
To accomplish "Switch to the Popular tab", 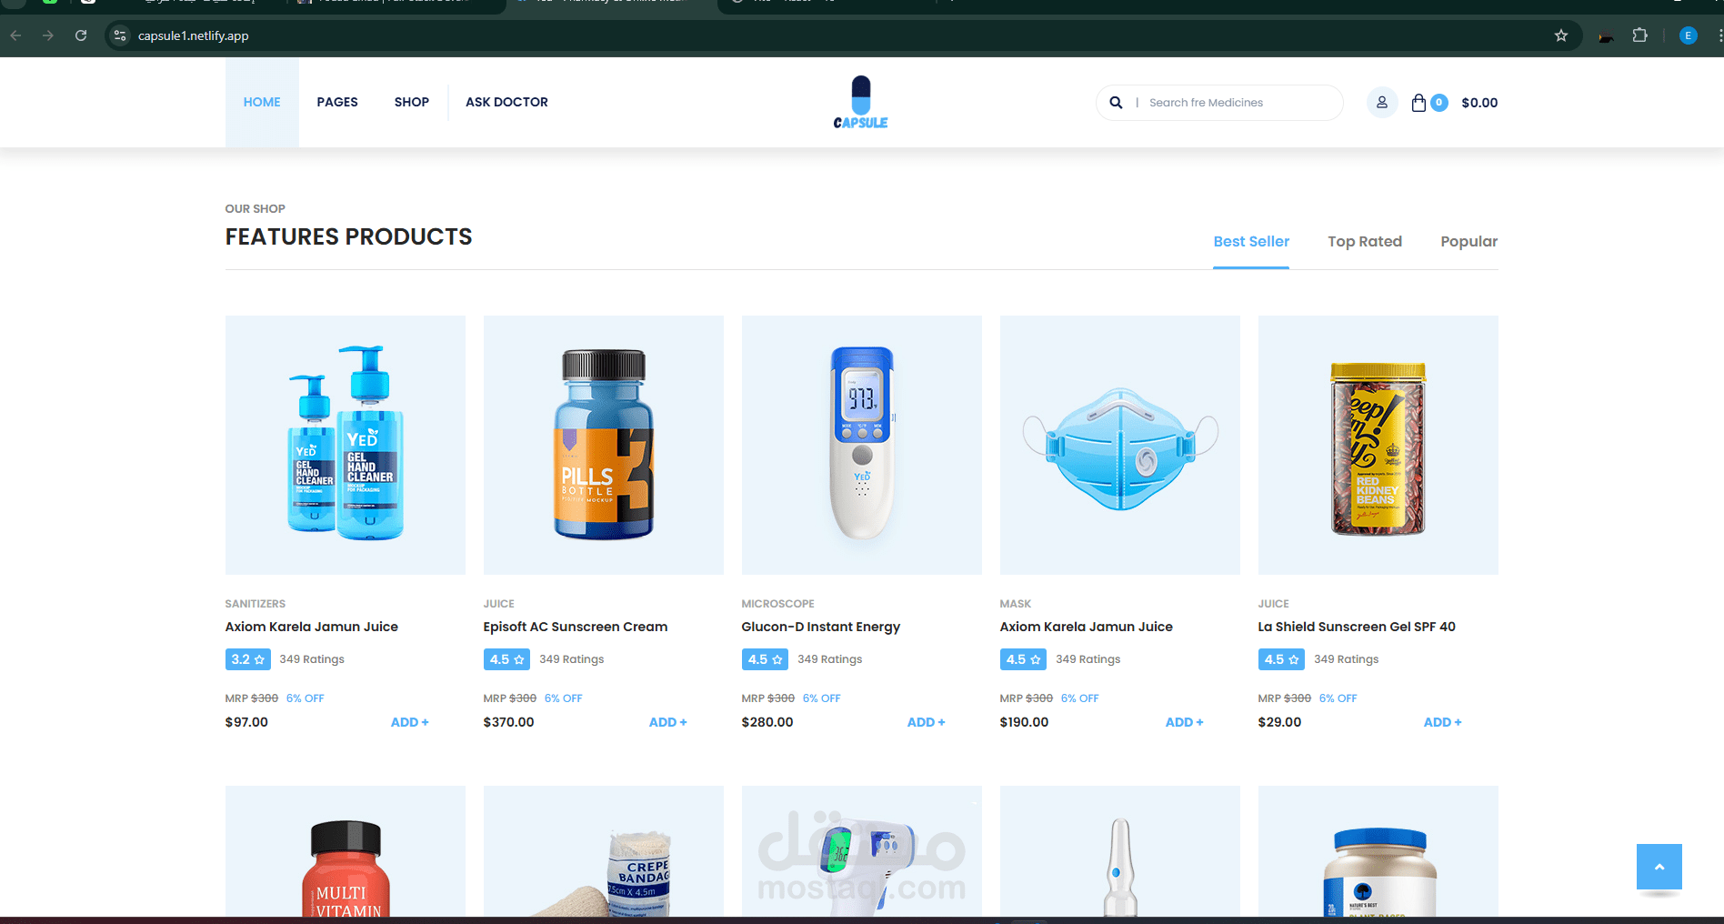I will tap(1468, 241).
